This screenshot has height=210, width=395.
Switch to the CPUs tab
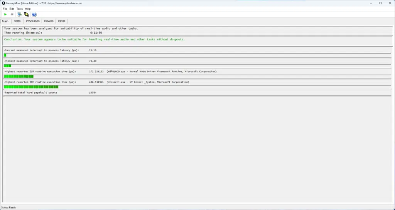(62, 21)
